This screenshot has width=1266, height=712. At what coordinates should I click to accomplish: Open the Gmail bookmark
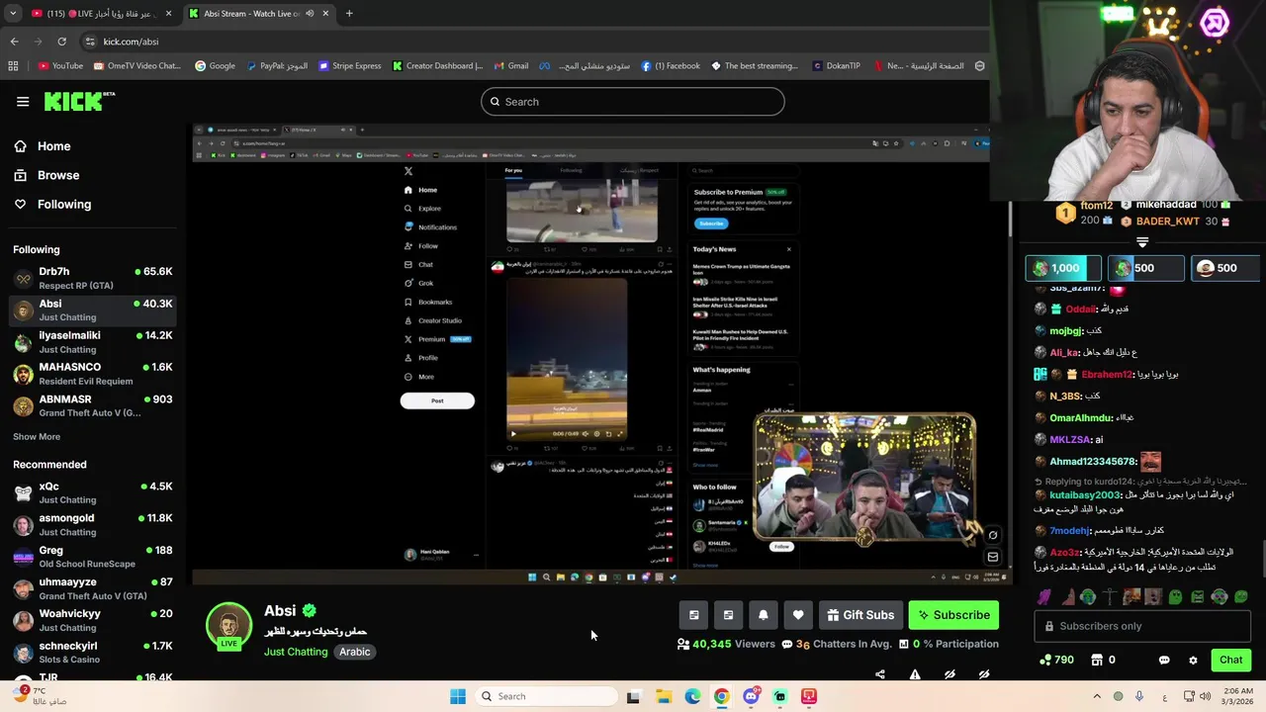tap(511, 66)
